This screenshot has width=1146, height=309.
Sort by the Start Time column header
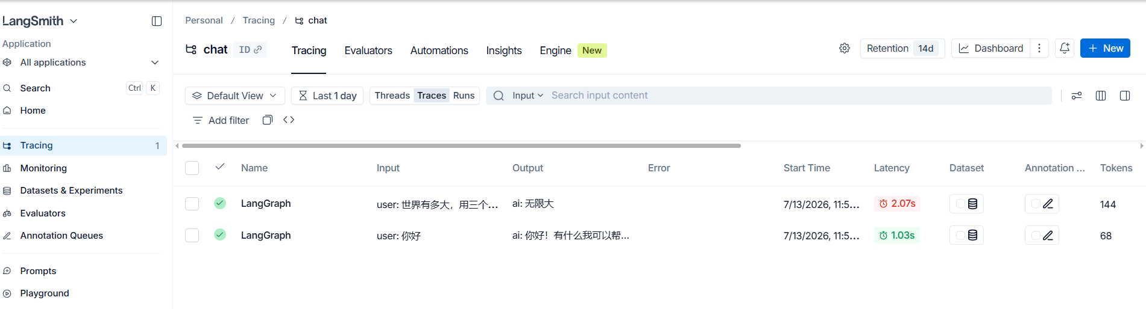807,168
